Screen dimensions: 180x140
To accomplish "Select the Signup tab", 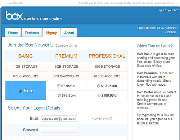I will [51, 33].
